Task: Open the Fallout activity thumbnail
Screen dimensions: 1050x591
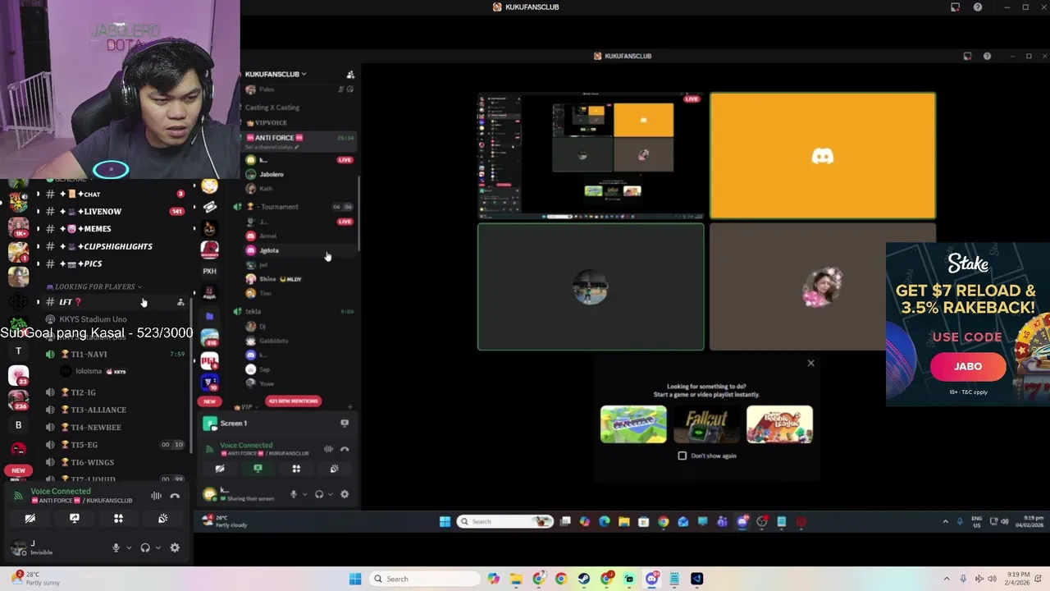Action: click(x=706, y=424)
